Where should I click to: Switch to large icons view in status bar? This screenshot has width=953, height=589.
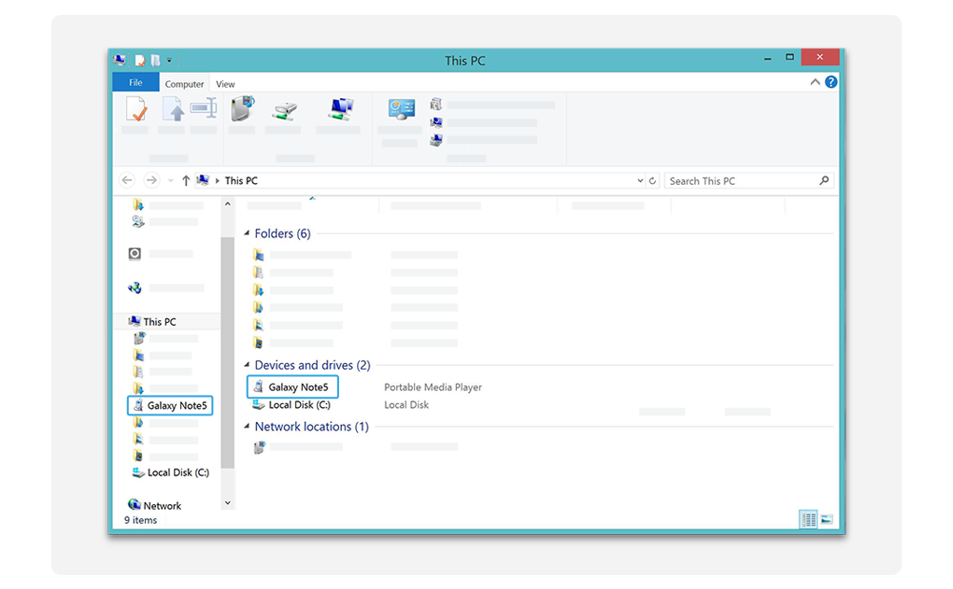827,520
